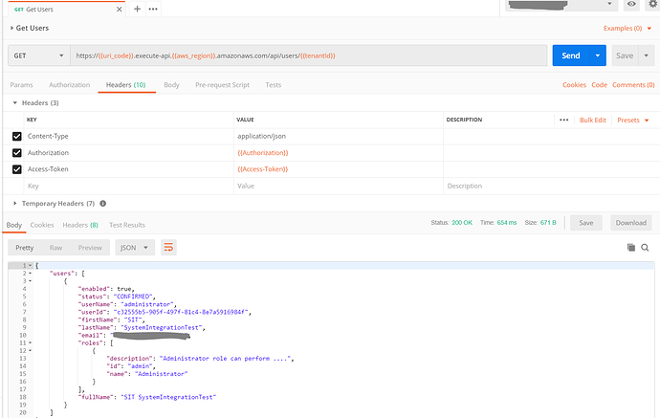Click the {{Access-Token}} value cell

coord(339,169)
